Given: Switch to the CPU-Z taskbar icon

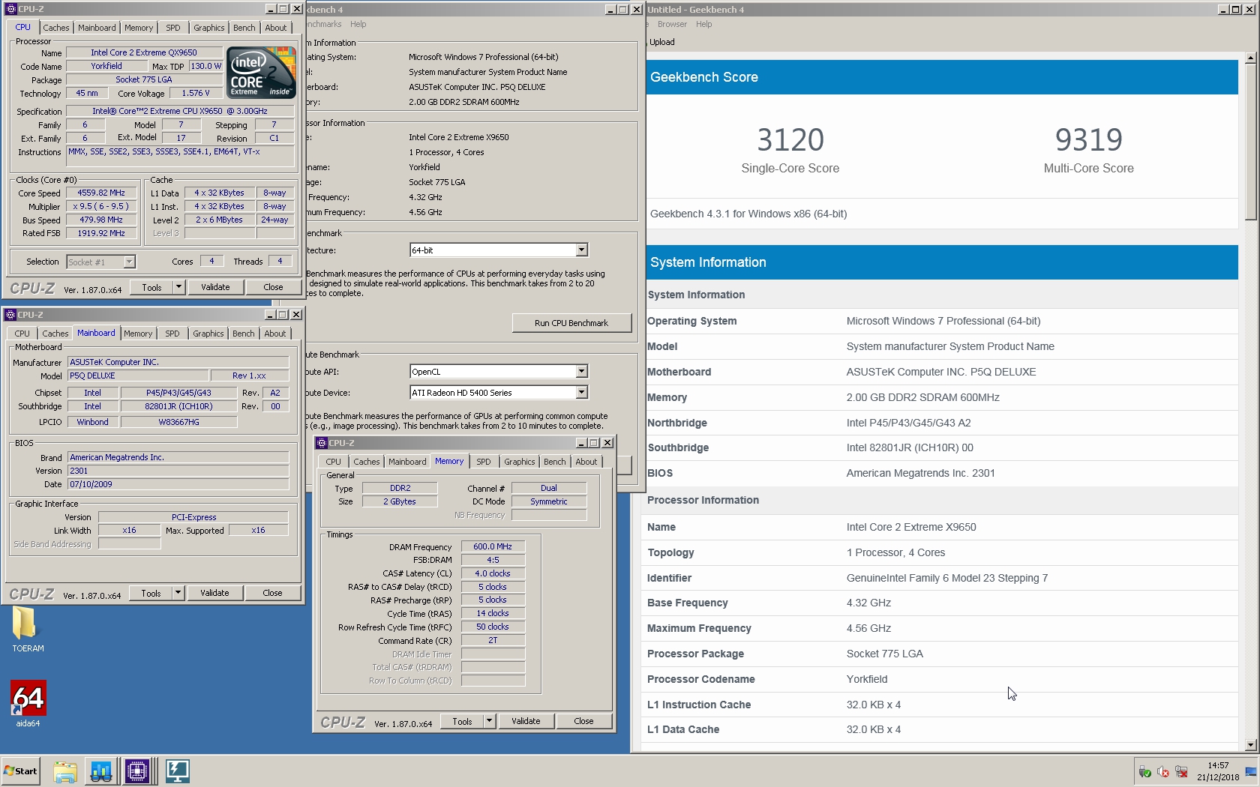Looking at the screenshot, I should [137, 771].
